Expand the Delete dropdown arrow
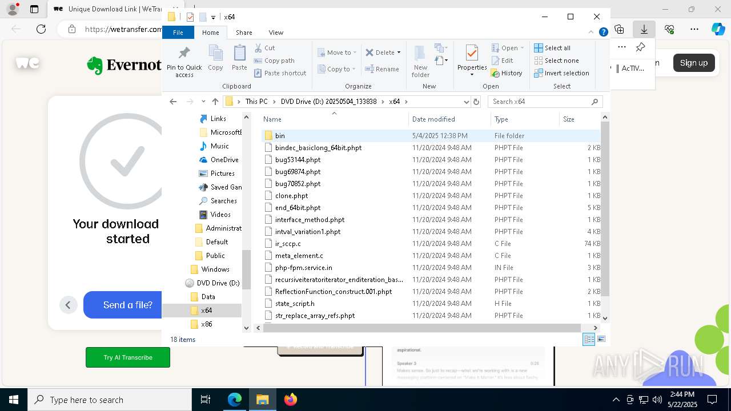Screen dimensions: 731x411 tap(399, 53)
